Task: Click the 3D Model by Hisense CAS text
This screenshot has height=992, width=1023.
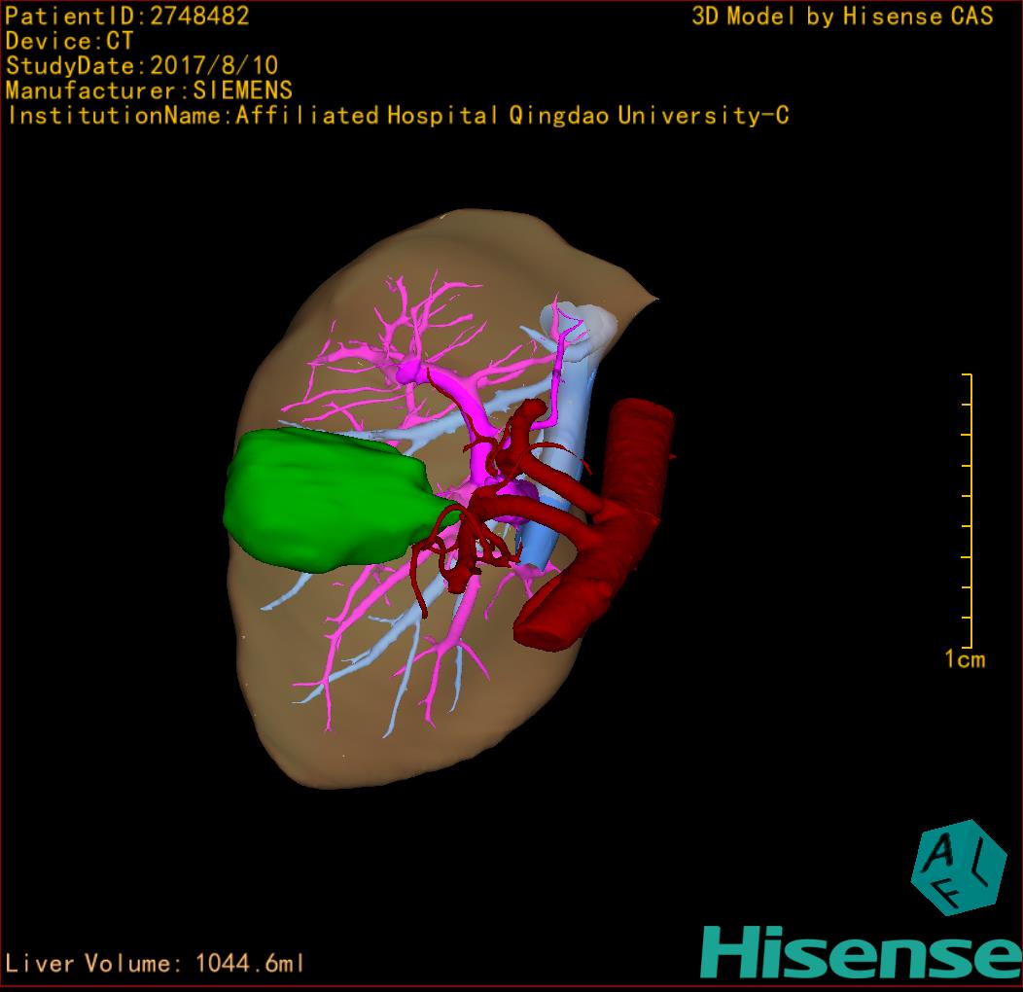Action: coord(842,16)
